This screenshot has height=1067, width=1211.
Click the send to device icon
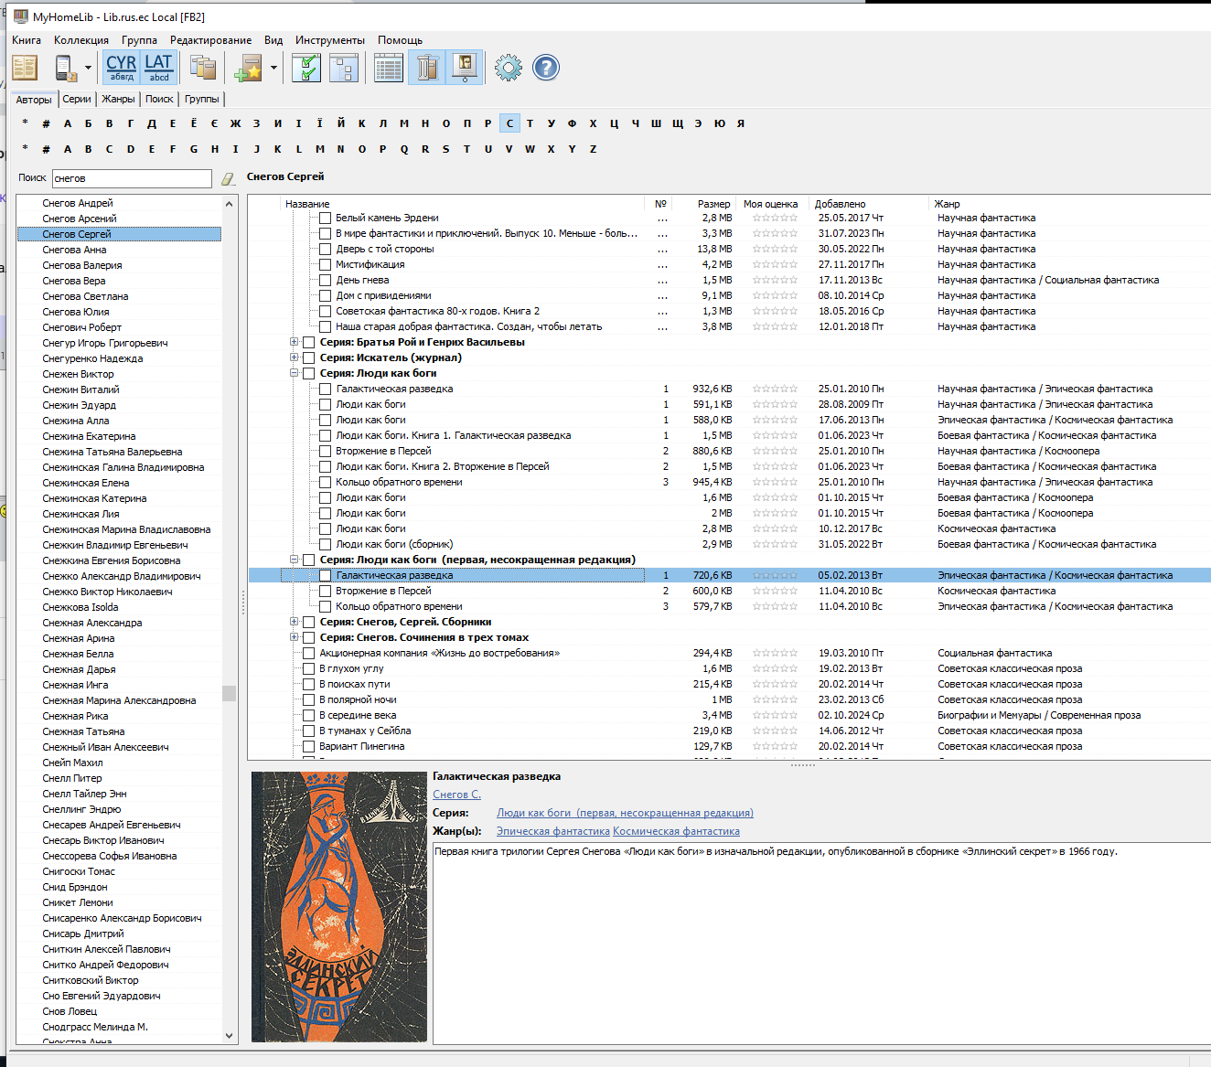point(65,68)
